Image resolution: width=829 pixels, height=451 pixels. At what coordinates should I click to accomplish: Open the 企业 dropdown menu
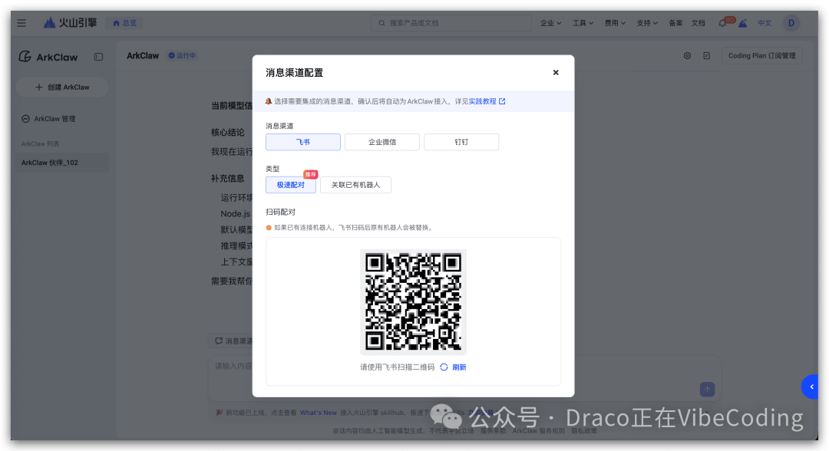(x=550, y=22)
